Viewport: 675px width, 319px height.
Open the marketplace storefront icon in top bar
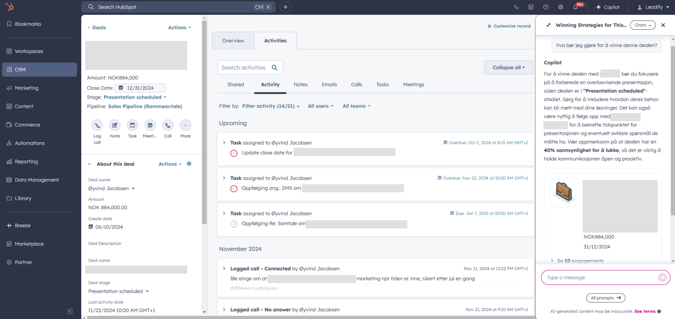531,7
